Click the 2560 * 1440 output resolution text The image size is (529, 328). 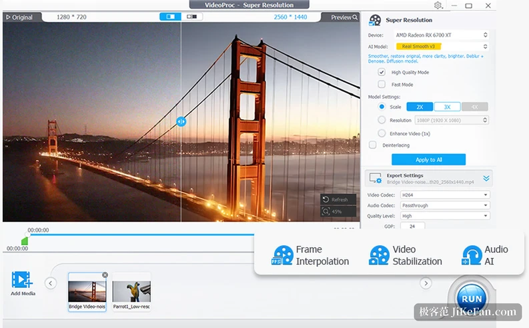pyautogui.click(x=290, y=17)
